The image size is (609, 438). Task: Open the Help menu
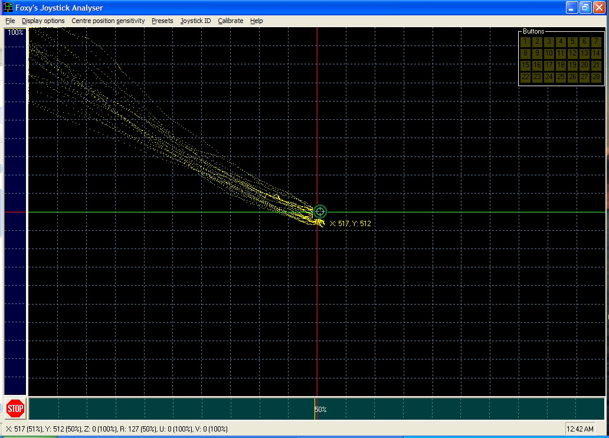(256, 21)
